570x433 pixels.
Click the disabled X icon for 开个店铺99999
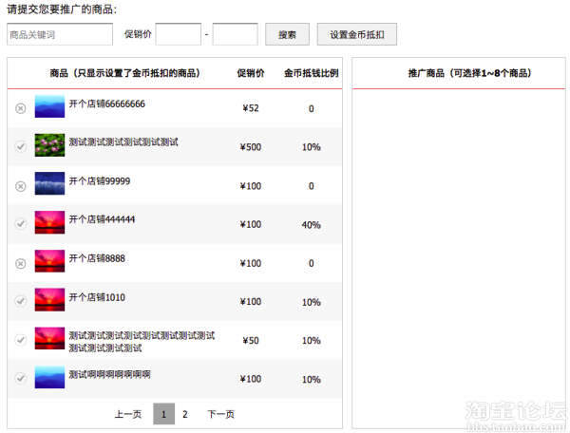click(21, 186)
